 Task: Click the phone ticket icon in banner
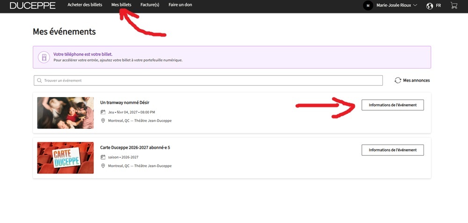(44, 57)
